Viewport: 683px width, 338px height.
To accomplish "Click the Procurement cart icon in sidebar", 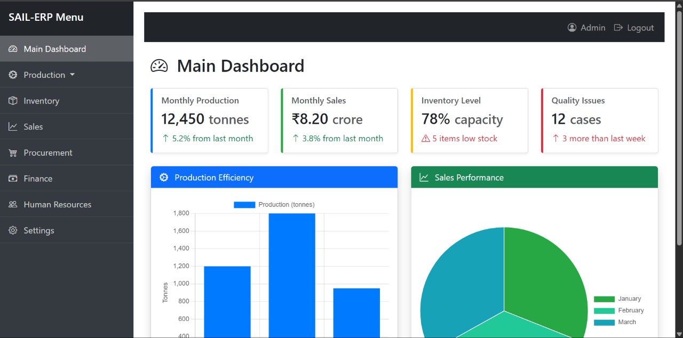I will (13, 152).
